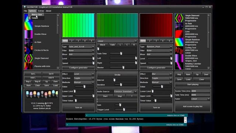Select Simple Rainbow thumbnail in animation list
The height and width of the screenshot is (133, 236).
point(28,26)
